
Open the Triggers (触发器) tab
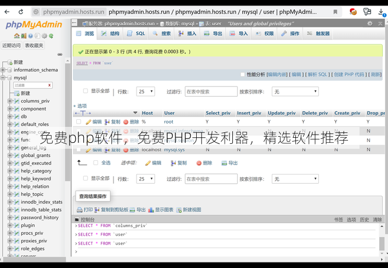click(318, 33)
